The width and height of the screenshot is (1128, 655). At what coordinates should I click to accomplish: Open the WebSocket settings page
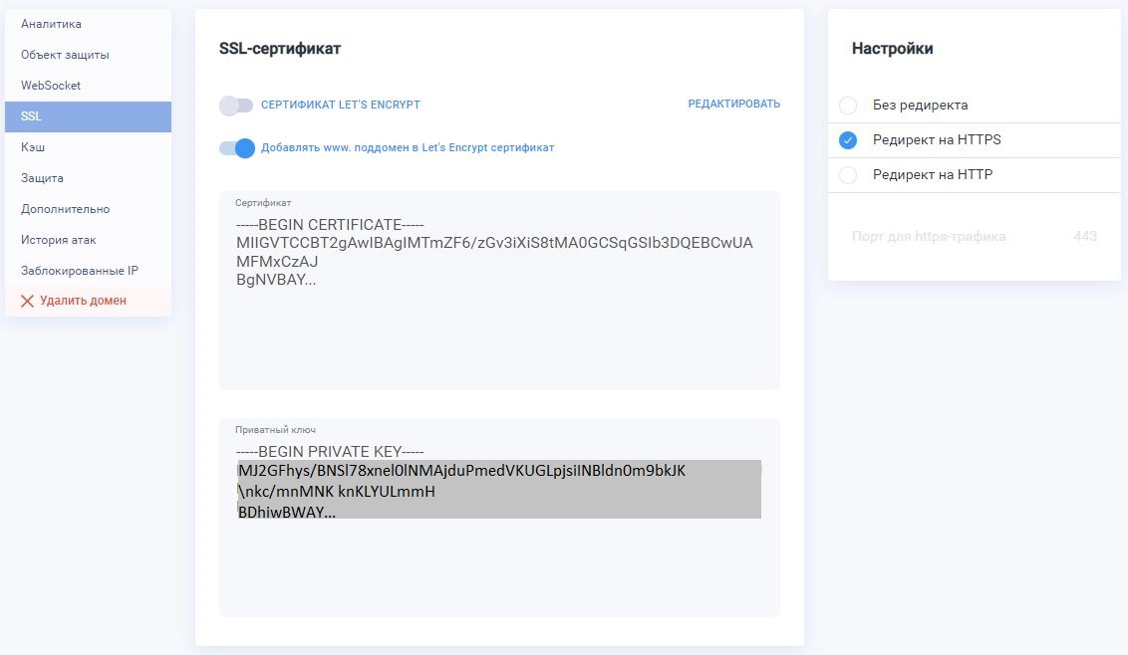(51, 86)
